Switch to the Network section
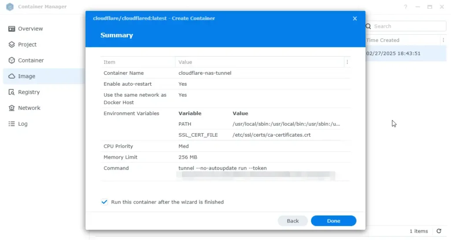 click(44, 108)
